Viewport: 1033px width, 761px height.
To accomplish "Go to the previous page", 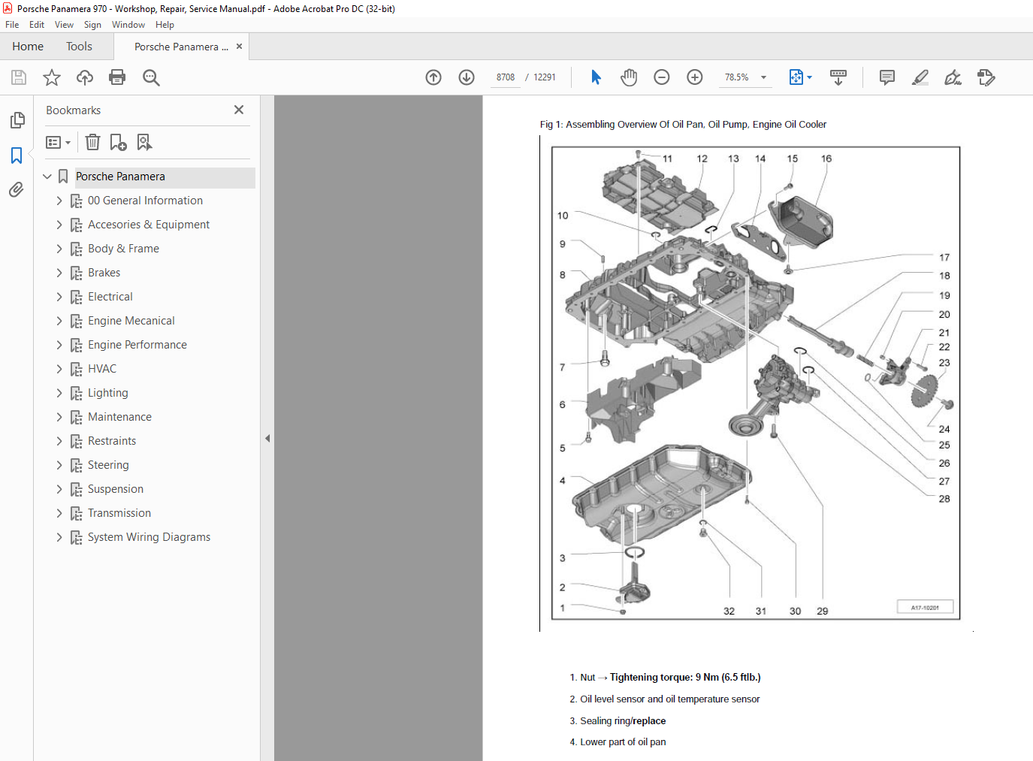I will [433, 77].
